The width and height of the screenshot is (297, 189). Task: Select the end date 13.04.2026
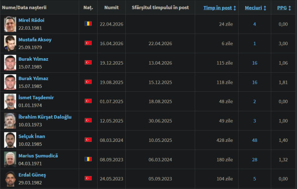[x=160, y=63]
